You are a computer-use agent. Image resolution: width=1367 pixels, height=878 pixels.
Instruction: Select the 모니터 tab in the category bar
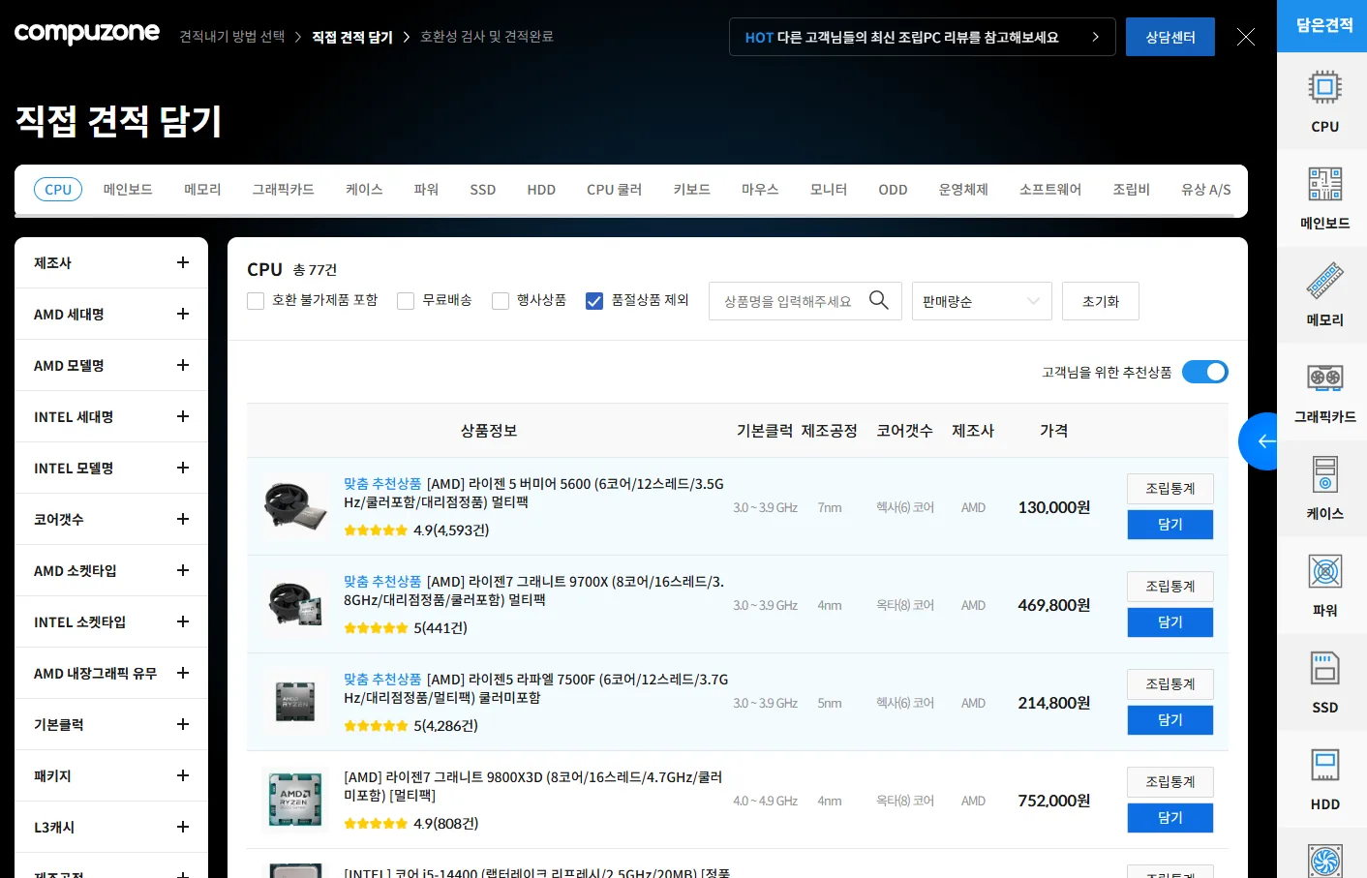coord(828,189)
